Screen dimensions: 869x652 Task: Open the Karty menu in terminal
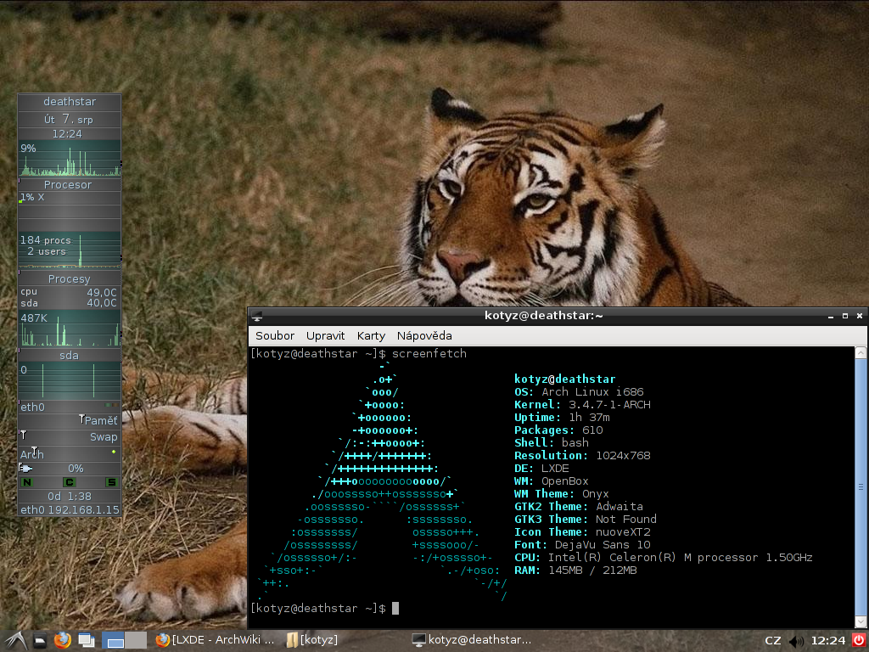point(371,336)
